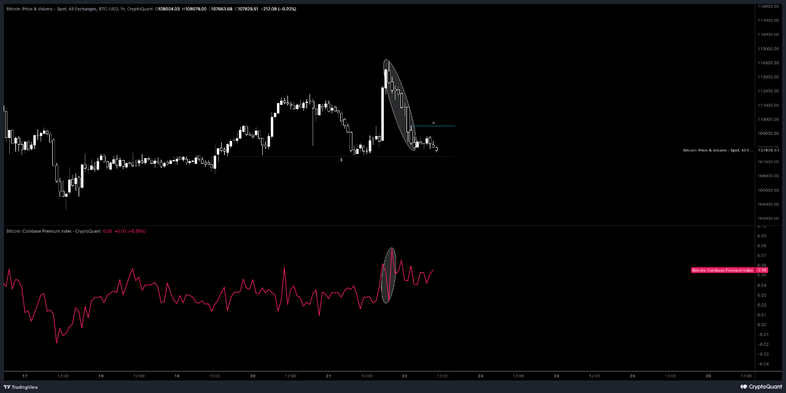
Task: Click the CryptoQuant logo at bottom right
Action: click(x=760, y=387)
